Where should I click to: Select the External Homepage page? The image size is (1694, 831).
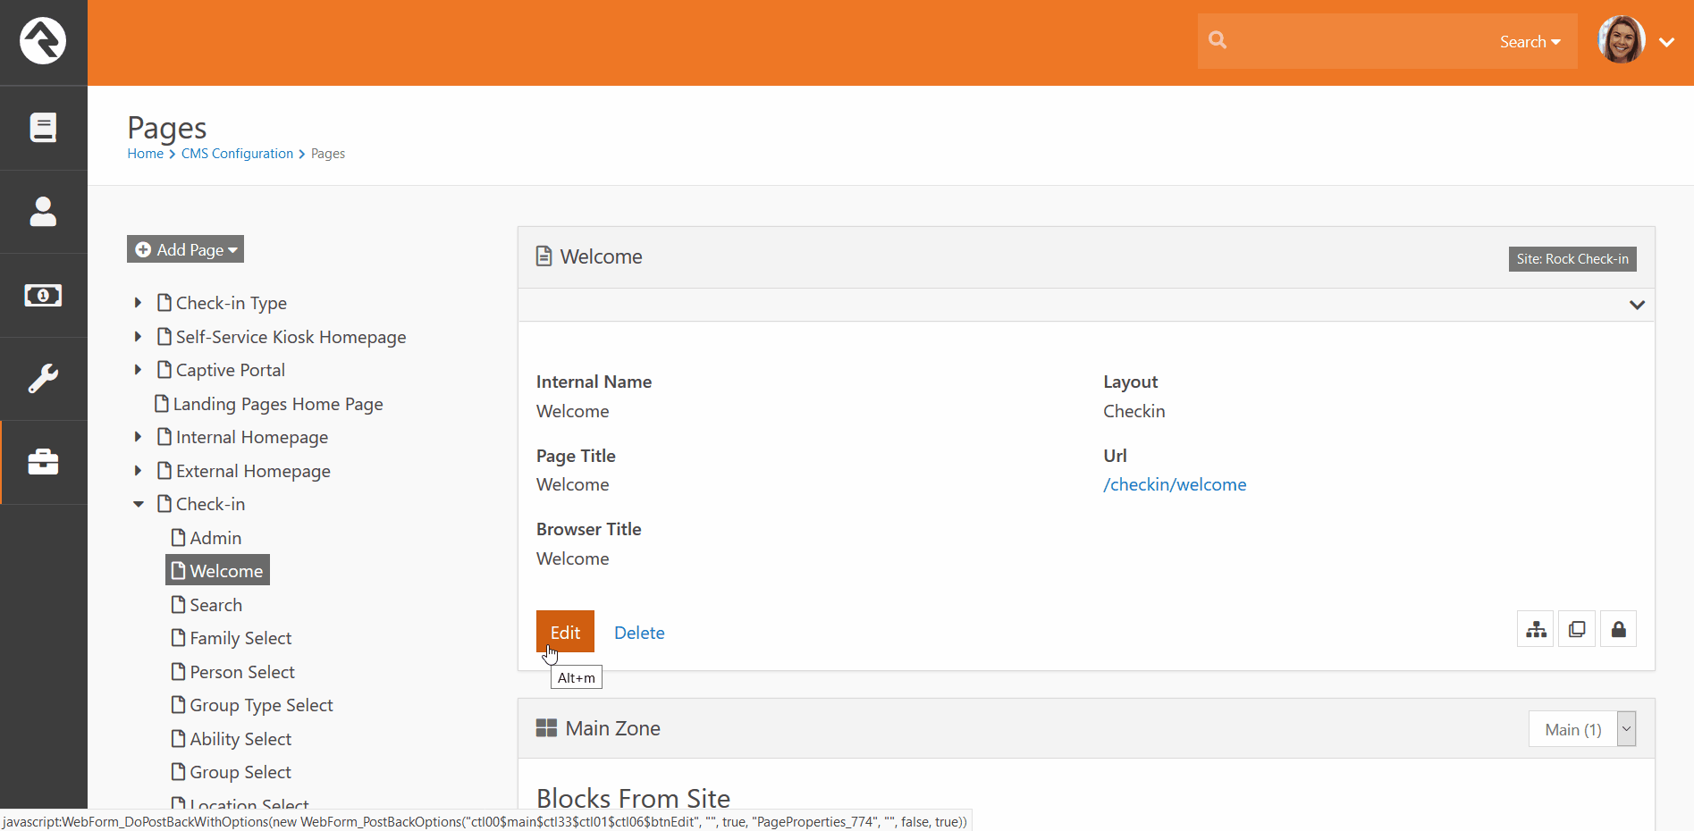click(253, 471)
